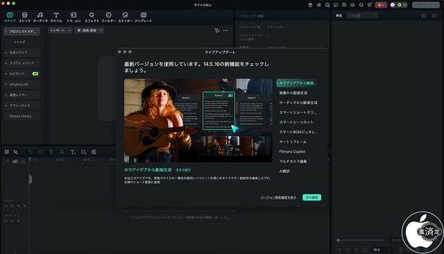
Task: Click the compare view icon in preview
Action: pyautogui.click(x=424, y=15)
